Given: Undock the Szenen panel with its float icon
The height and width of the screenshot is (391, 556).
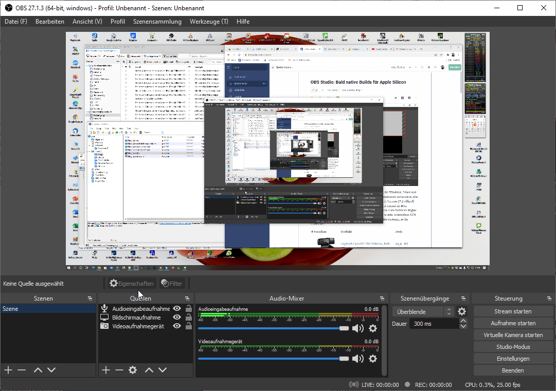Looking at the screenshot, I should 89,299.
